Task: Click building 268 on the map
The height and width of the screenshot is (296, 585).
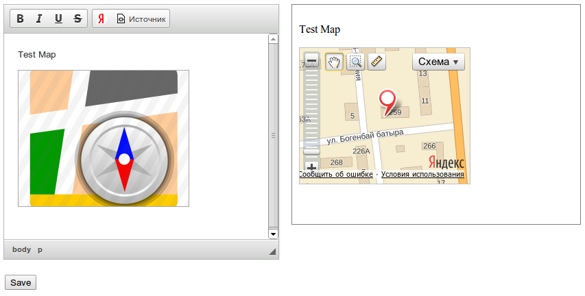Action: click(x=336, y=162)
